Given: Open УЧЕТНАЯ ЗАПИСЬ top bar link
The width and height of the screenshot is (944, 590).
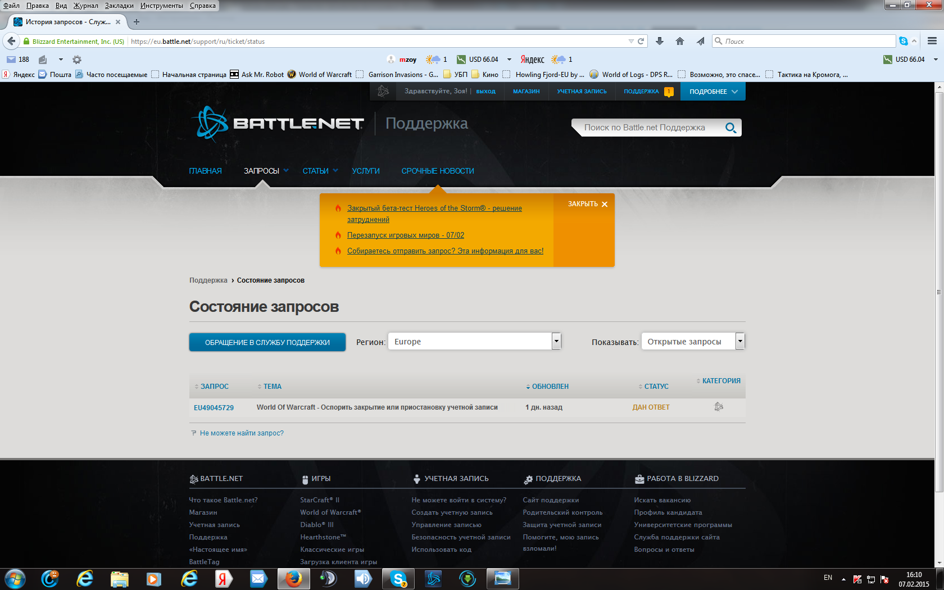Looking at the screenshot, I should pos(582,92).
